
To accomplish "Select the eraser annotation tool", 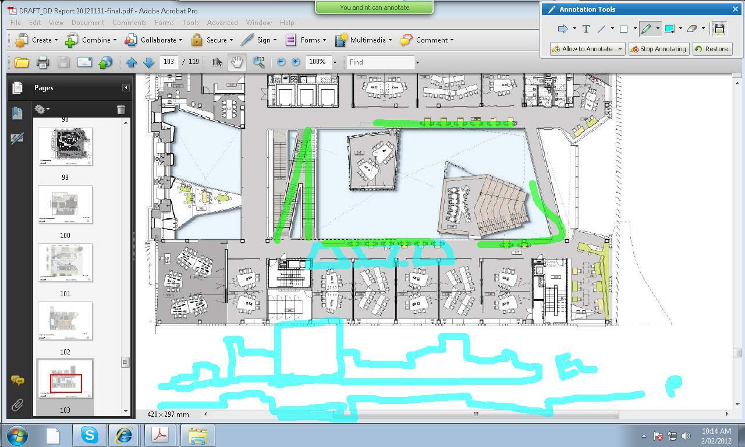I will pyautogui.click(x=691, y=29).
